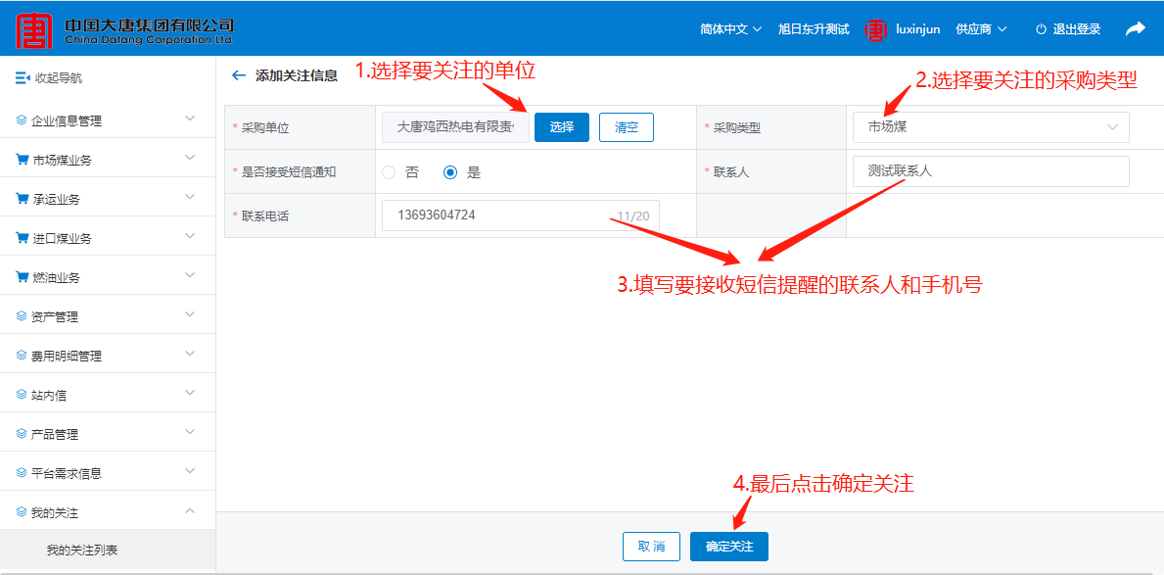This screenshot has height=575, width=1164.
Task: Click the layers icon for 企业信息管理
Action: 22,120
